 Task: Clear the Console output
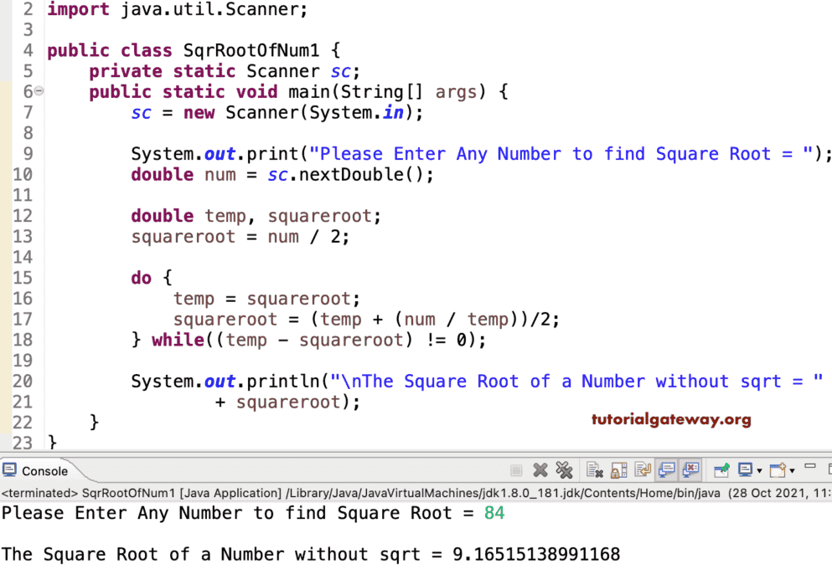[x=593, y=469]
